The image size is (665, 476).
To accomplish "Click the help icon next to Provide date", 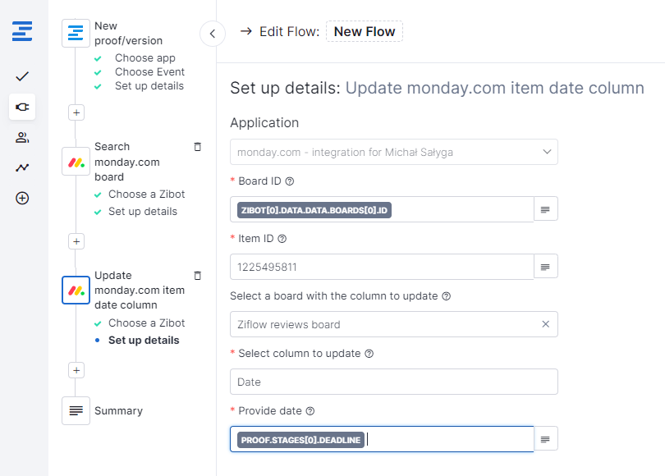I will tap(310, 411).
